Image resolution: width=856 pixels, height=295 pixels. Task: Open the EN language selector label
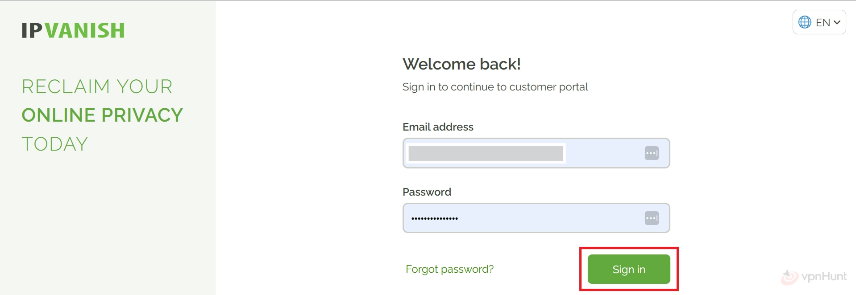(823, 22)
